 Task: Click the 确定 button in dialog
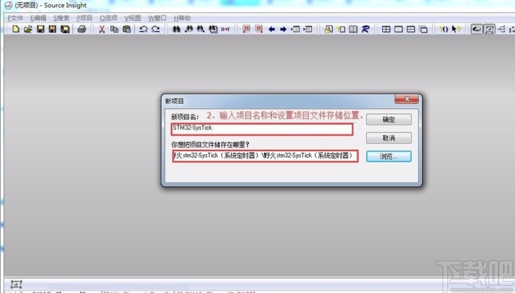389,120
